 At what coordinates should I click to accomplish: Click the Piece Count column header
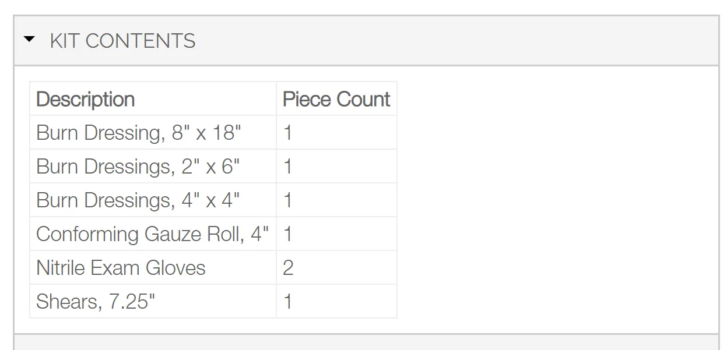[x=336, y=99]
